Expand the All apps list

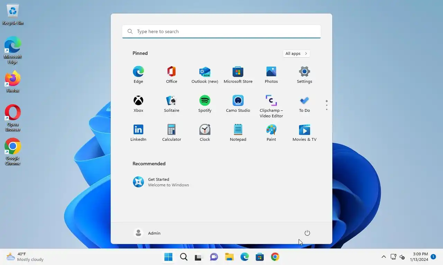click(x=296, y=53)
